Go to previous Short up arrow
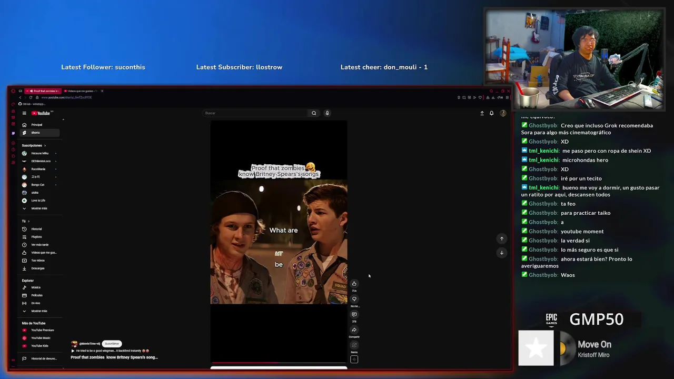 coord(501,238)
